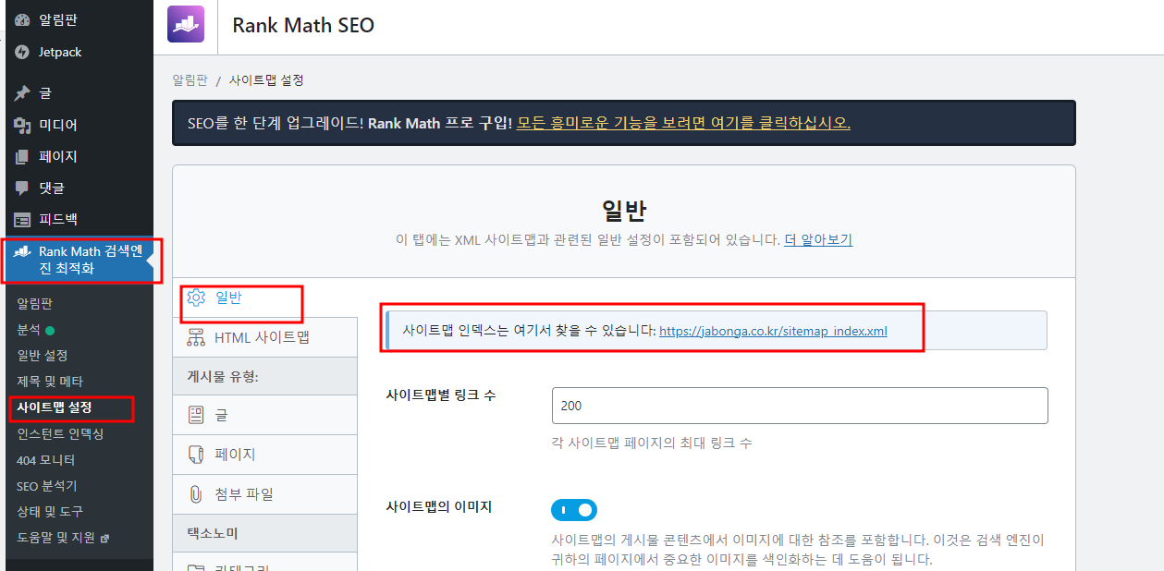The image size is (1164, 571).
Task: Click the 사이트맵 설정 breadcrumb text
Action: [266, 80]
